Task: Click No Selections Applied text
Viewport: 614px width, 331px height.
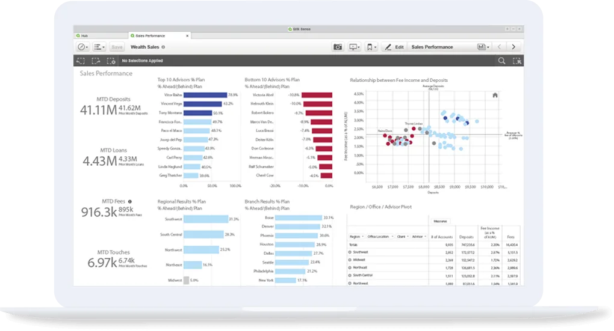Action: pyautogui.click(x=142, y=61)
